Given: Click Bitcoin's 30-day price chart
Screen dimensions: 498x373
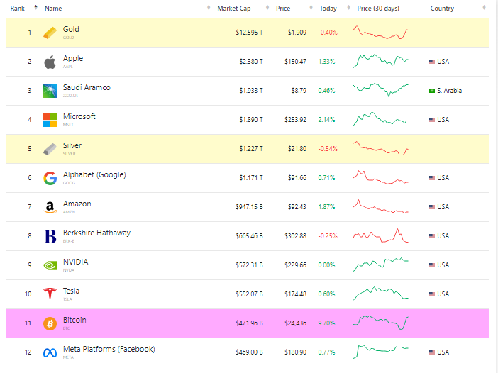Looking at the screenshot, I should click(381, 323).
